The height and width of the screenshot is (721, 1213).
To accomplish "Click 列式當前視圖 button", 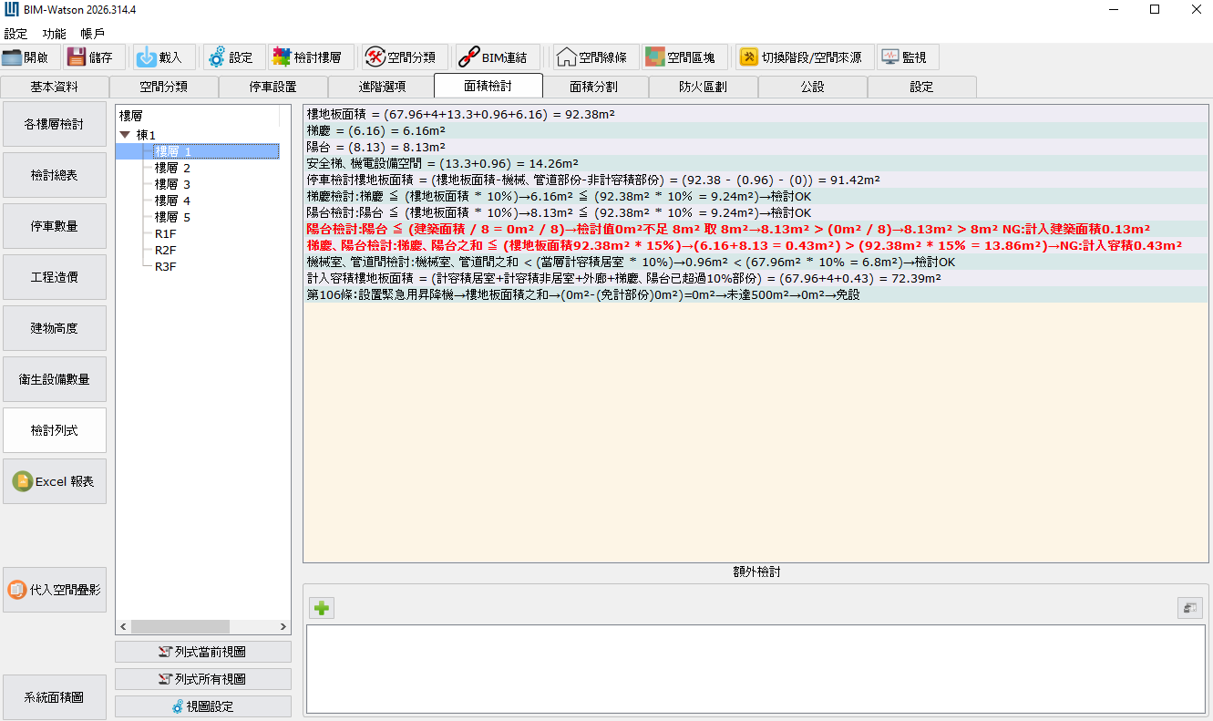I will click(203, 652).
